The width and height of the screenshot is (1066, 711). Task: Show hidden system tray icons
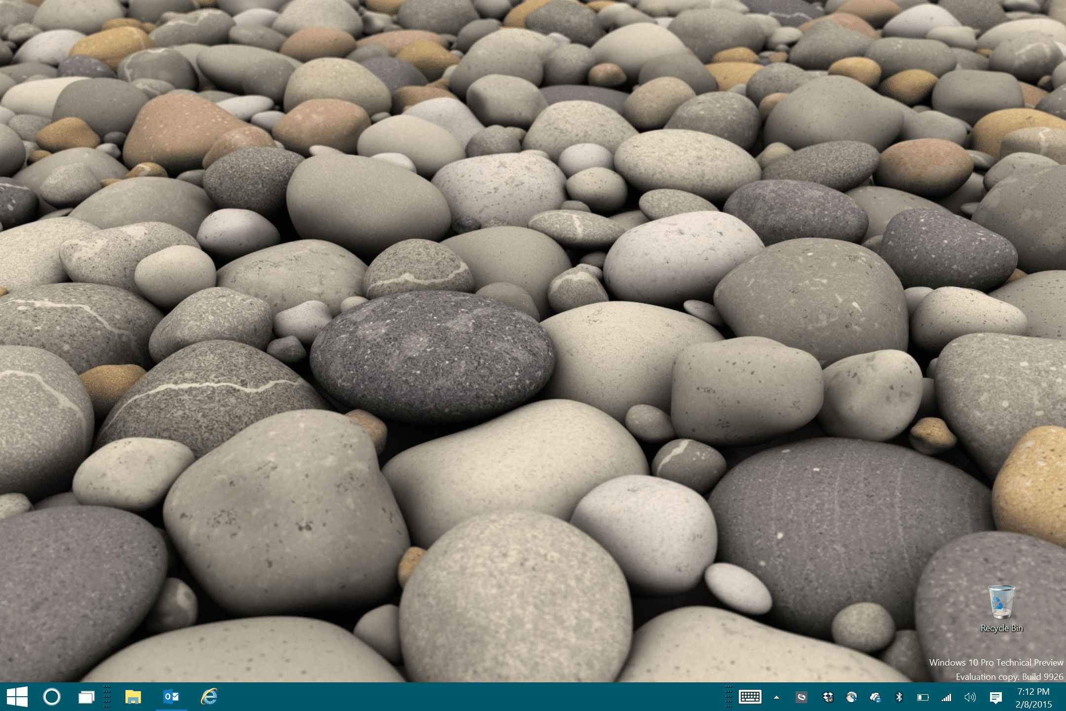click(776, 697)
